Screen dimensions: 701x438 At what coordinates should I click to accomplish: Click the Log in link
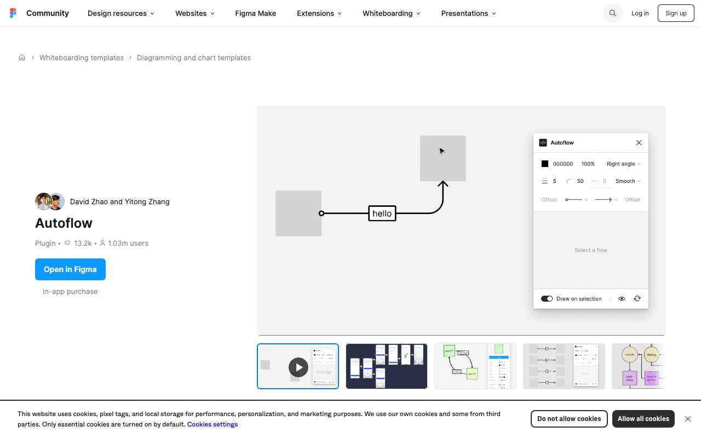[x=640, y=13]
